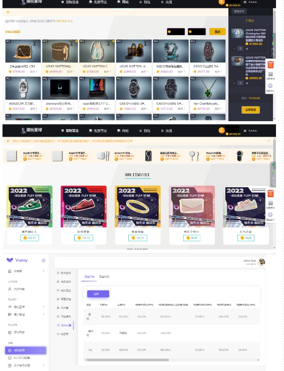
Task: Open the LOUIS VUITTON 34999.00 product card
Action: coord(134,57)
